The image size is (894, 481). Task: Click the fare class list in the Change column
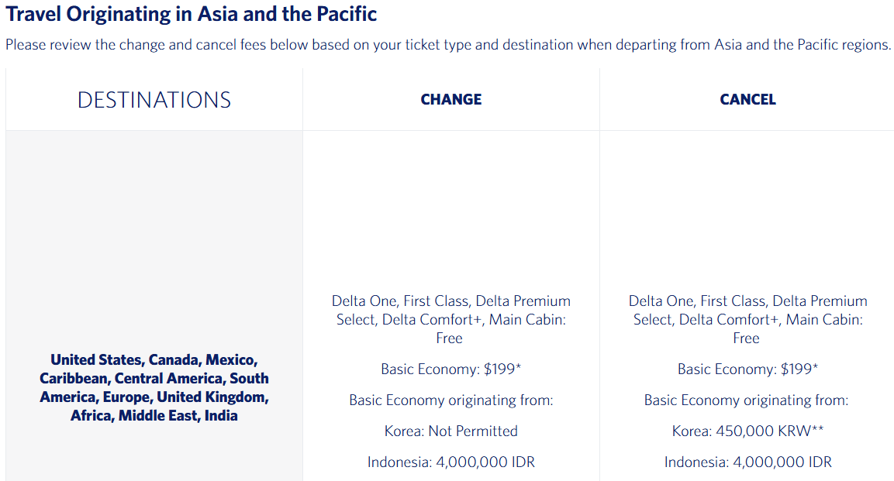coord(450,310)
